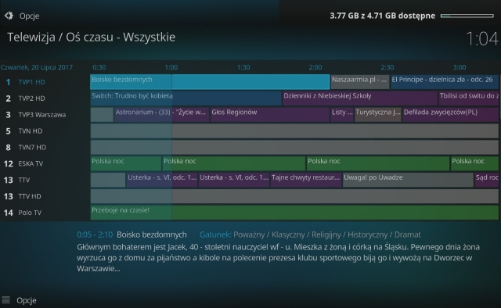Click the date Czwartek, 20 Lipca 2017
Screen dimensions: 501x308
37,67
